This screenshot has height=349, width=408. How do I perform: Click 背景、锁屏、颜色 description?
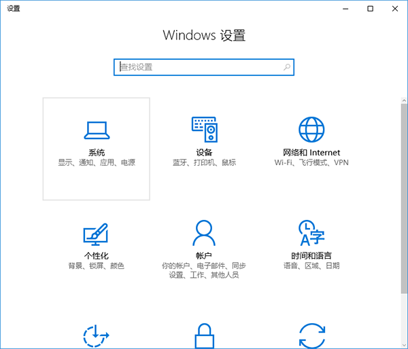click(x=97, y=265)
